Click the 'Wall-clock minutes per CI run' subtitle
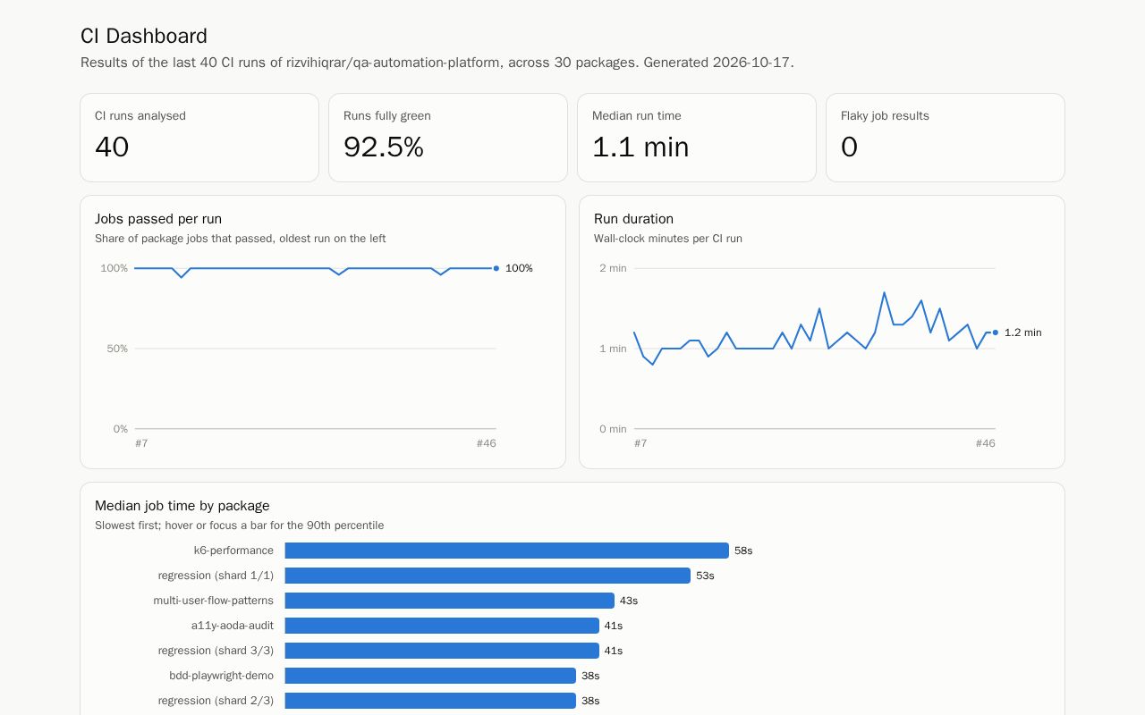Image resolution: width=1145 pixels, height=715 pixels. click(x=668, y=239)
